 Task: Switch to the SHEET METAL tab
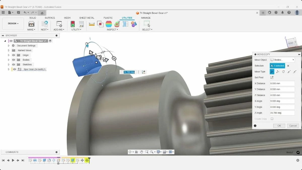[87, 18]
